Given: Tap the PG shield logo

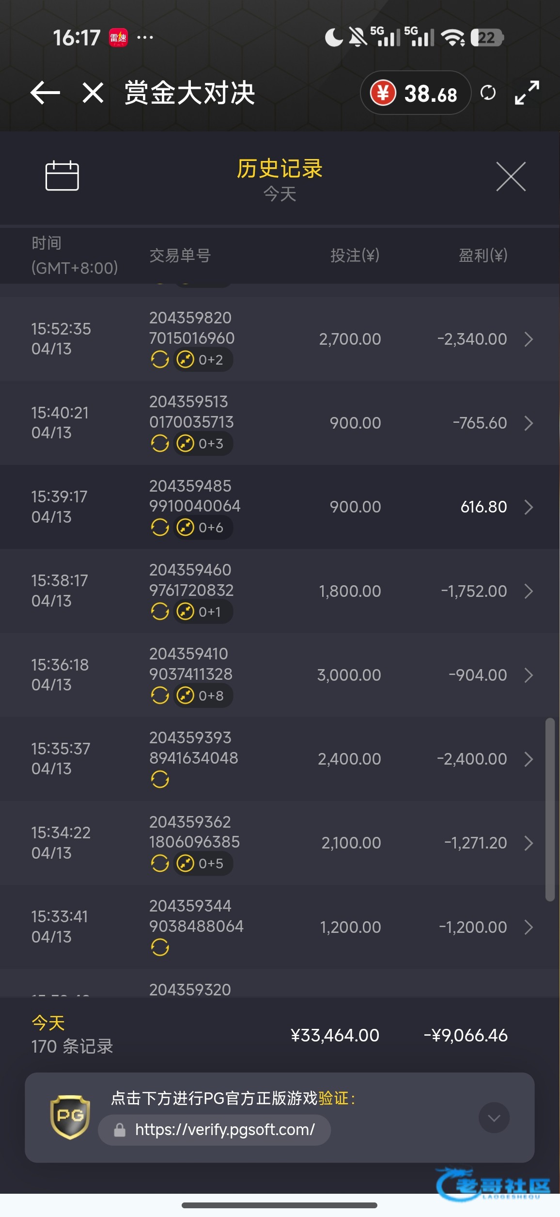Looking at the screenshot, I should pyautogui.click(x=70, y=1117).
